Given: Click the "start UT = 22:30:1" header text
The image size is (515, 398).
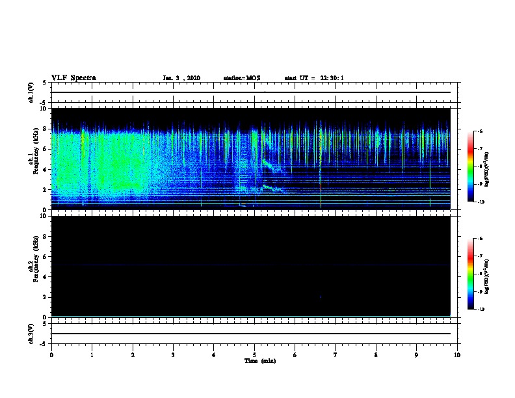Looking at the screenshot, I should [x=314, y=78].
